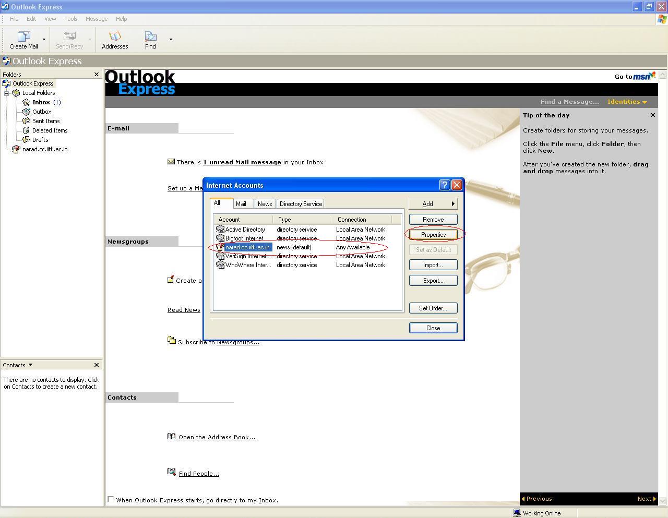The height and width of the screenshot is (518, 668).
Task: Open the Create Mail stationery dropdown arrow
Action: [x=44, y=39]
